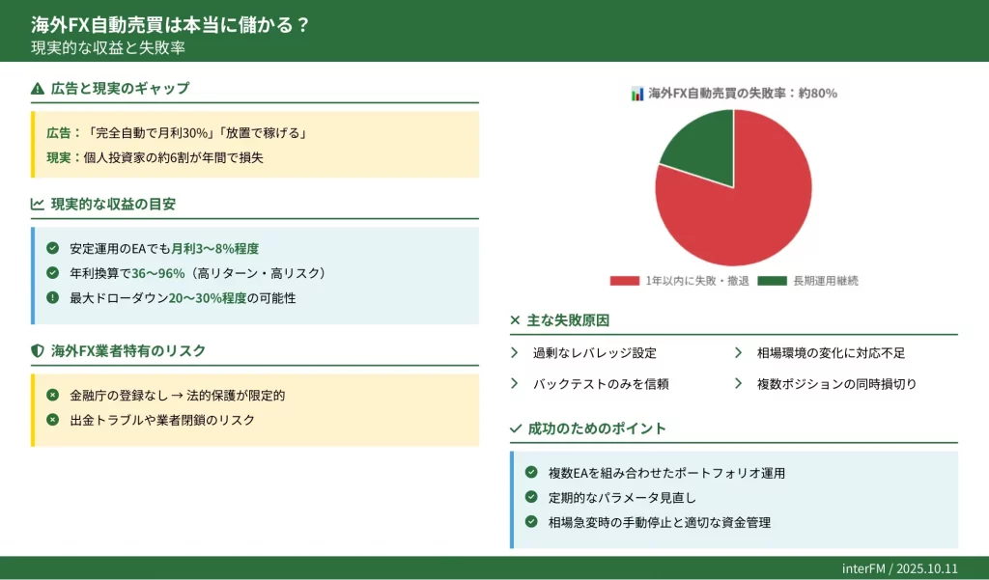Click the X circle icon beside 金融庁の登録なし
Screen dimensions: 989x580
52,396
